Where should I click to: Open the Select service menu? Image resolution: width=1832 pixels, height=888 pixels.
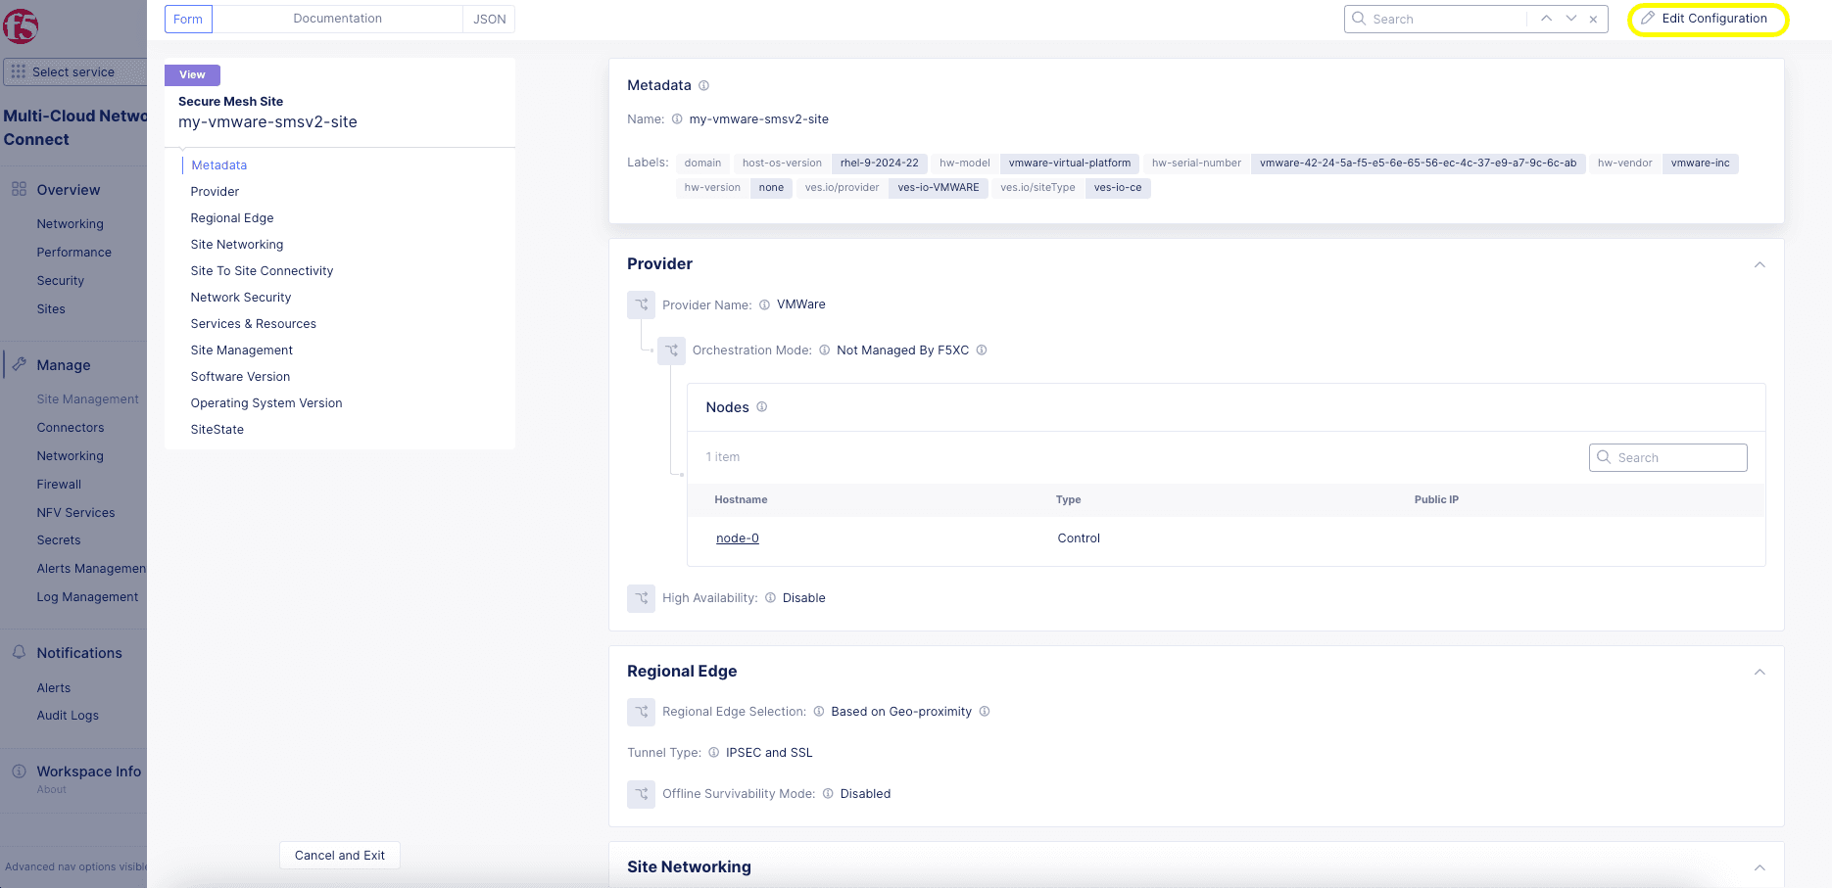point(73,71)
